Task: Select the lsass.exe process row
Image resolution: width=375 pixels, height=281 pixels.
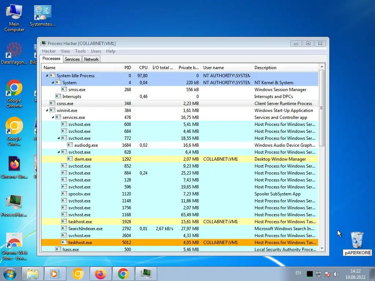Action: 180,249
